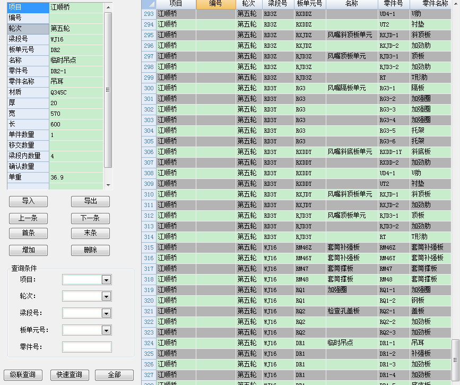The height and width of the screenshot is (385, 460).
Task: Click 风嘴斜顶板单元 cell in row 295
Action: click(352, 35)
